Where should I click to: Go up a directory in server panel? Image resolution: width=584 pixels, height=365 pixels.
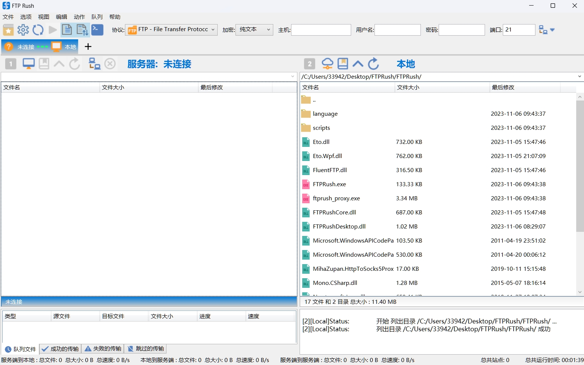click(59, 64)
